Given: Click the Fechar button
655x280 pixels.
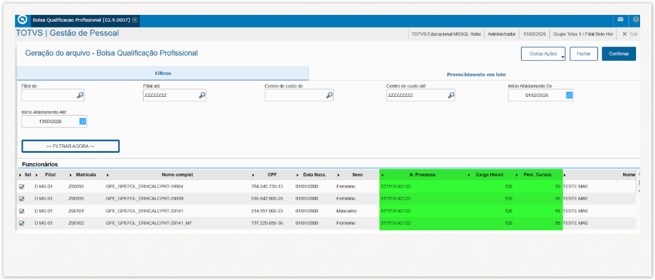Looking at the screenshot, I should click(x=584, y=54).
